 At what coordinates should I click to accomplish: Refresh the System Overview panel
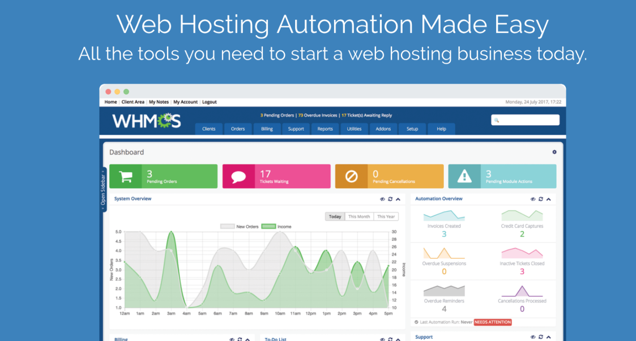(390, 199)
